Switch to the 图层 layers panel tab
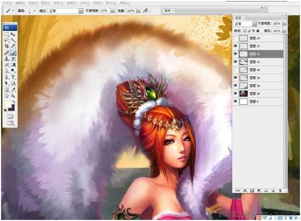This screenshot has width=301, height=221. click(x=238, y=17)
